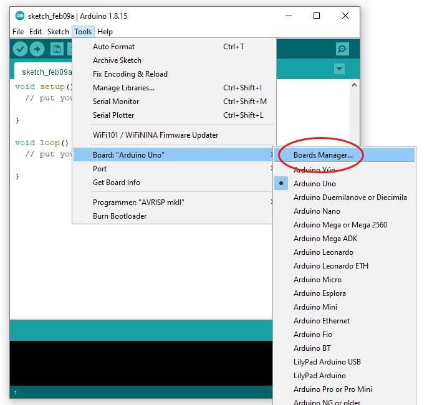Viewport: 427px width, 405px height.
Task: Click the Verify checkmark toolbar icon
Action: [21, 49]
